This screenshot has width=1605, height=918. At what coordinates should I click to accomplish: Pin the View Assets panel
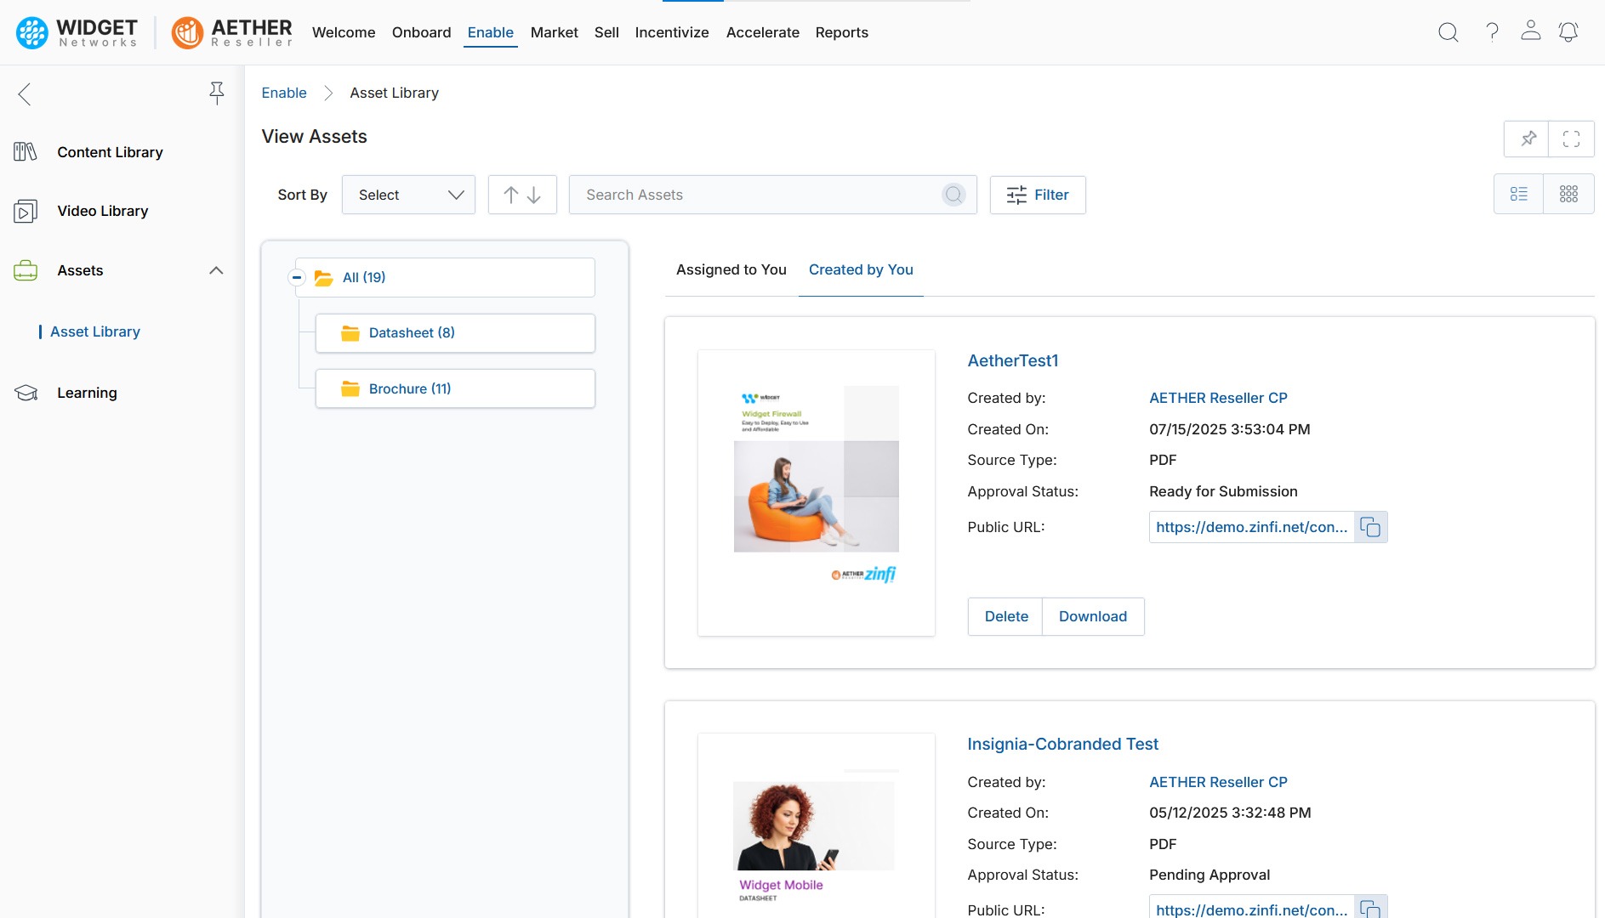tap(1528, 139)
